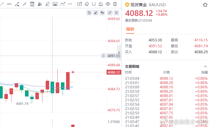211x127 pixels.
Task: Expand the side panel arrow handle
Action: [119, 52]
